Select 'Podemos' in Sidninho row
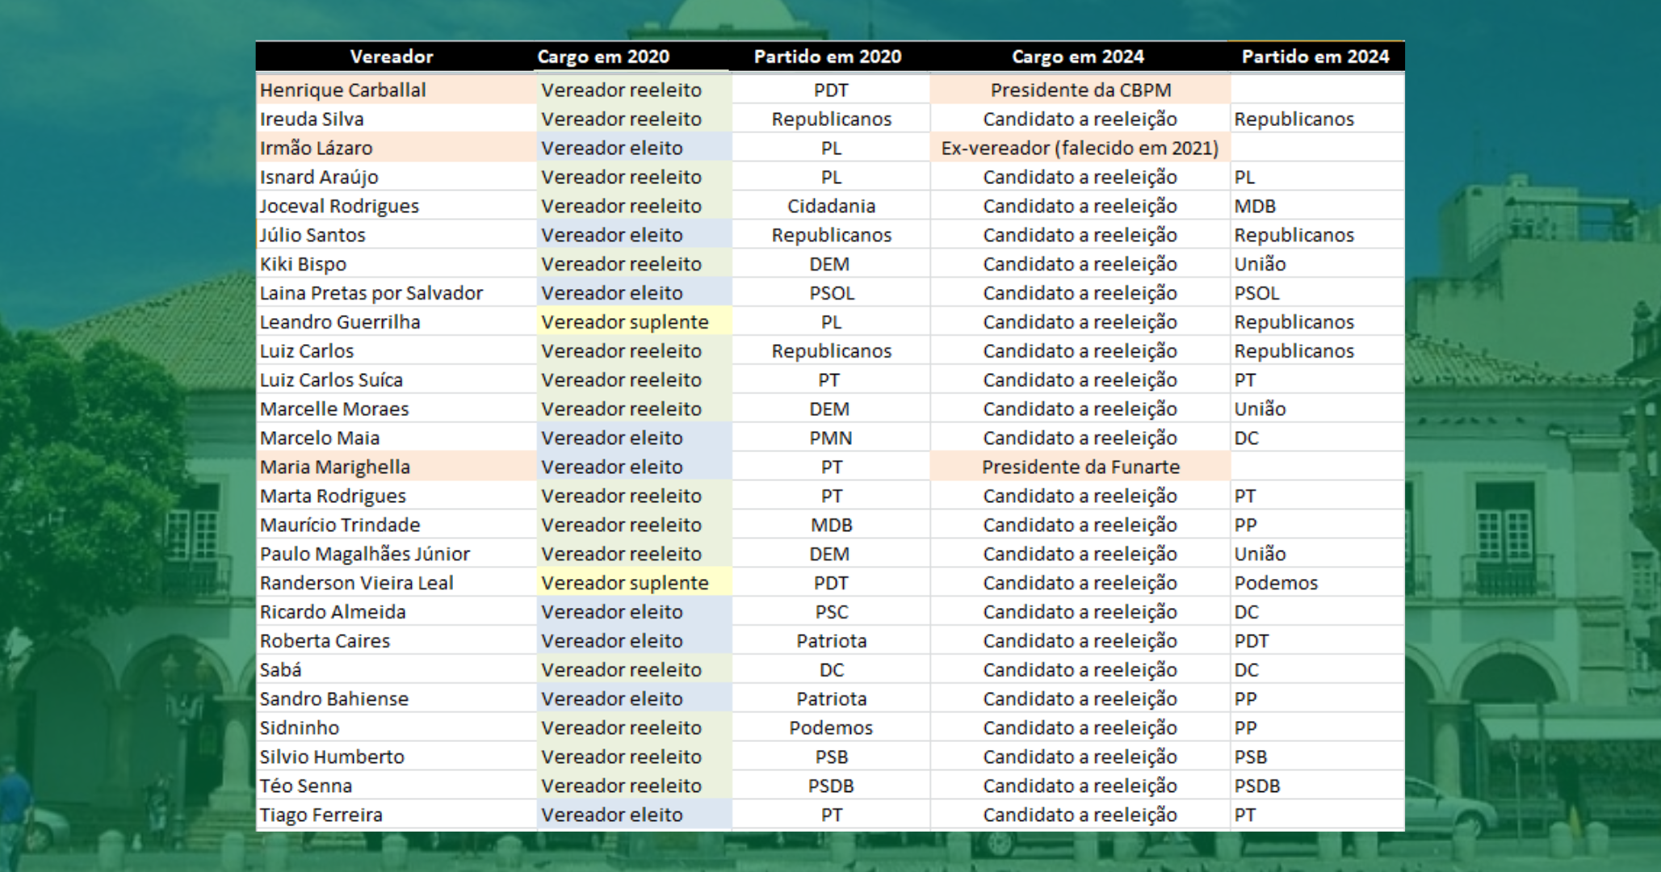Screen dimensions: 1661x872 pos(831,729)
